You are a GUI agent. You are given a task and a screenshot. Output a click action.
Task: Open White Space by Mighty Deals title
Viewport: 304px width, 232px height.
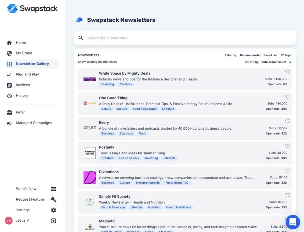point(124,73)
